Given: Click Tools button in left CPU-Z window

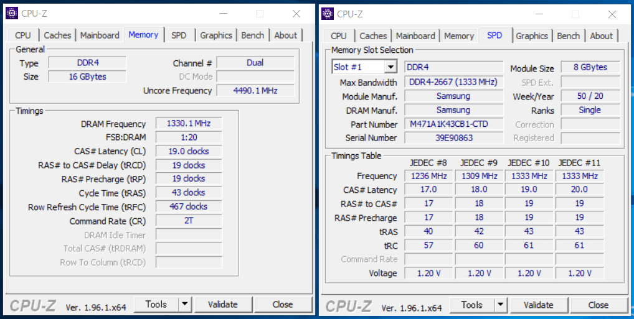Looking at the screenshot, I should (156, 305).
